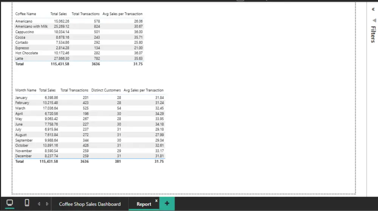Click Latte total sales 27,866.30
Viewport: 378px width, 211px height.
[x=62, y=58]
